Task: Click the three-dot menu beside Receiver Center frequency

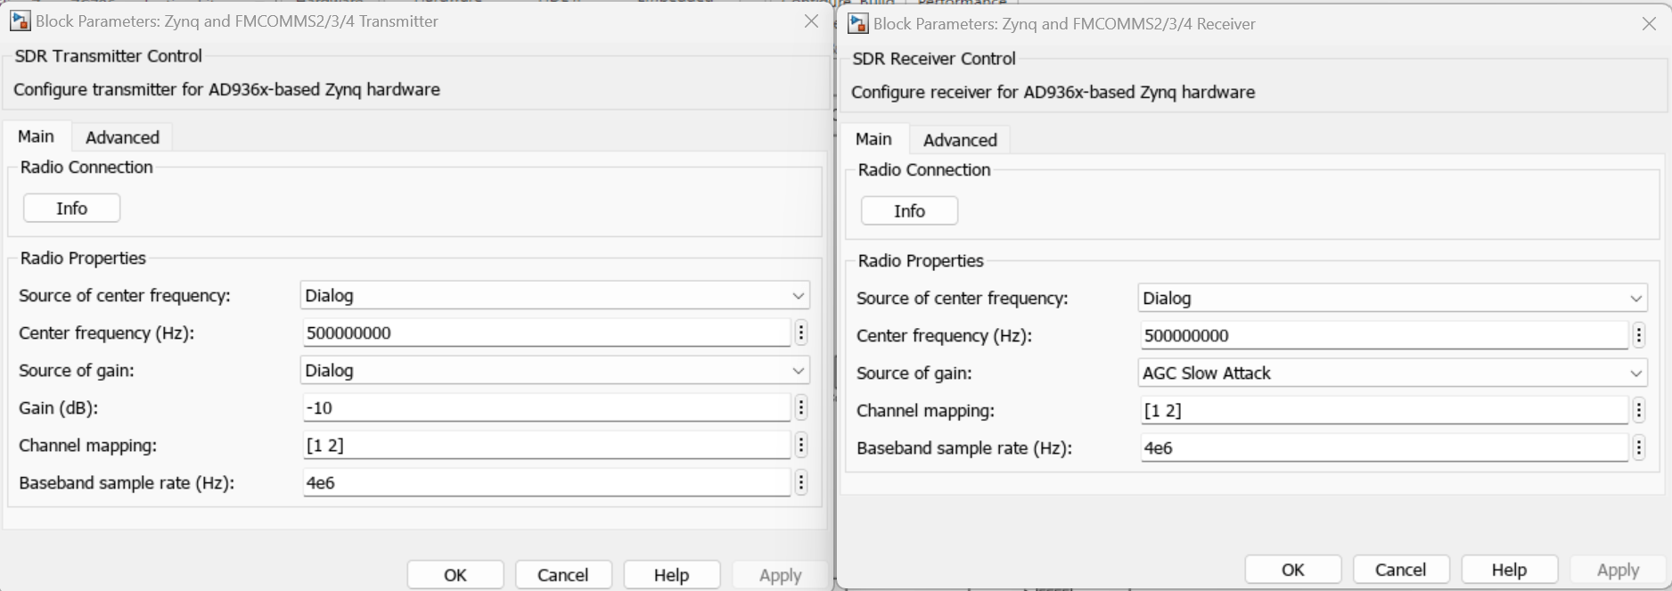Action: pyautogui.click(x=1638, y=336)
